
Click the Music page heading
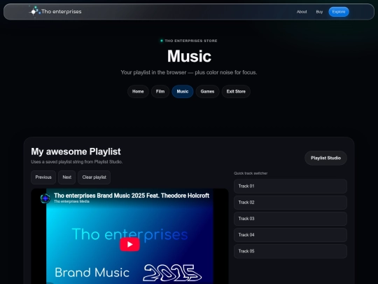[x=189, y=56]
